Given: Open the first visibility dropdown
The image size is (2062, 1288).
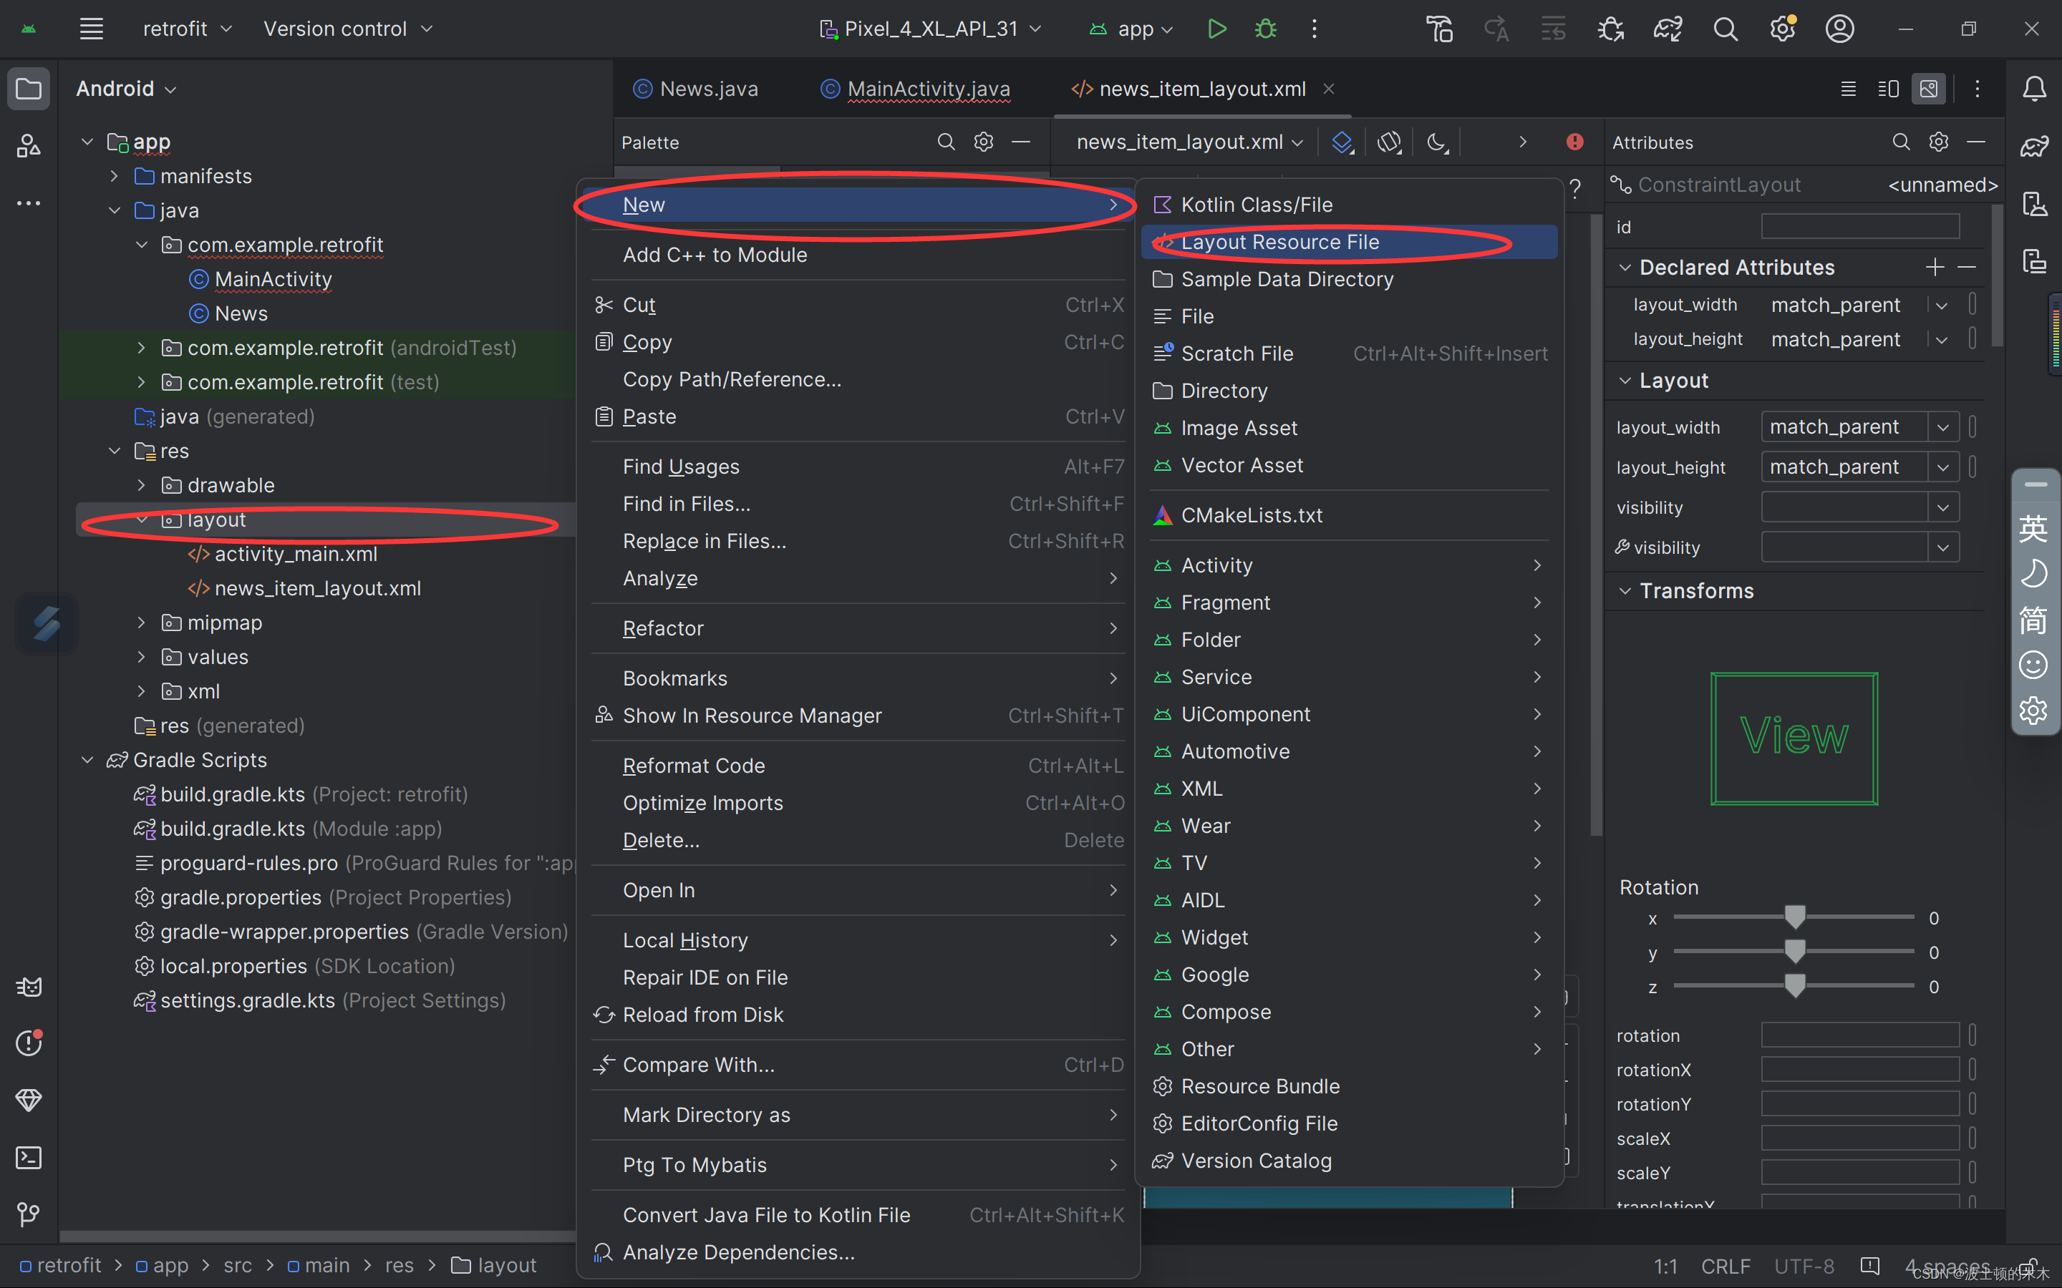Looking at the screenshot, I should [x=1942, y=508].
